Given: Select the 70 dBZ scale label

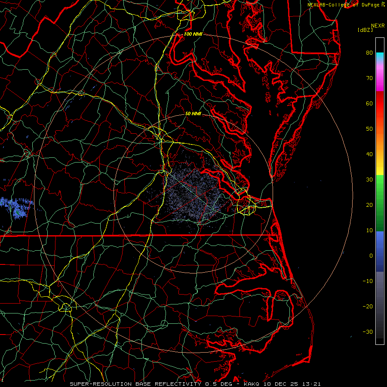Looking at the screenshot, I should pos(369,78).
